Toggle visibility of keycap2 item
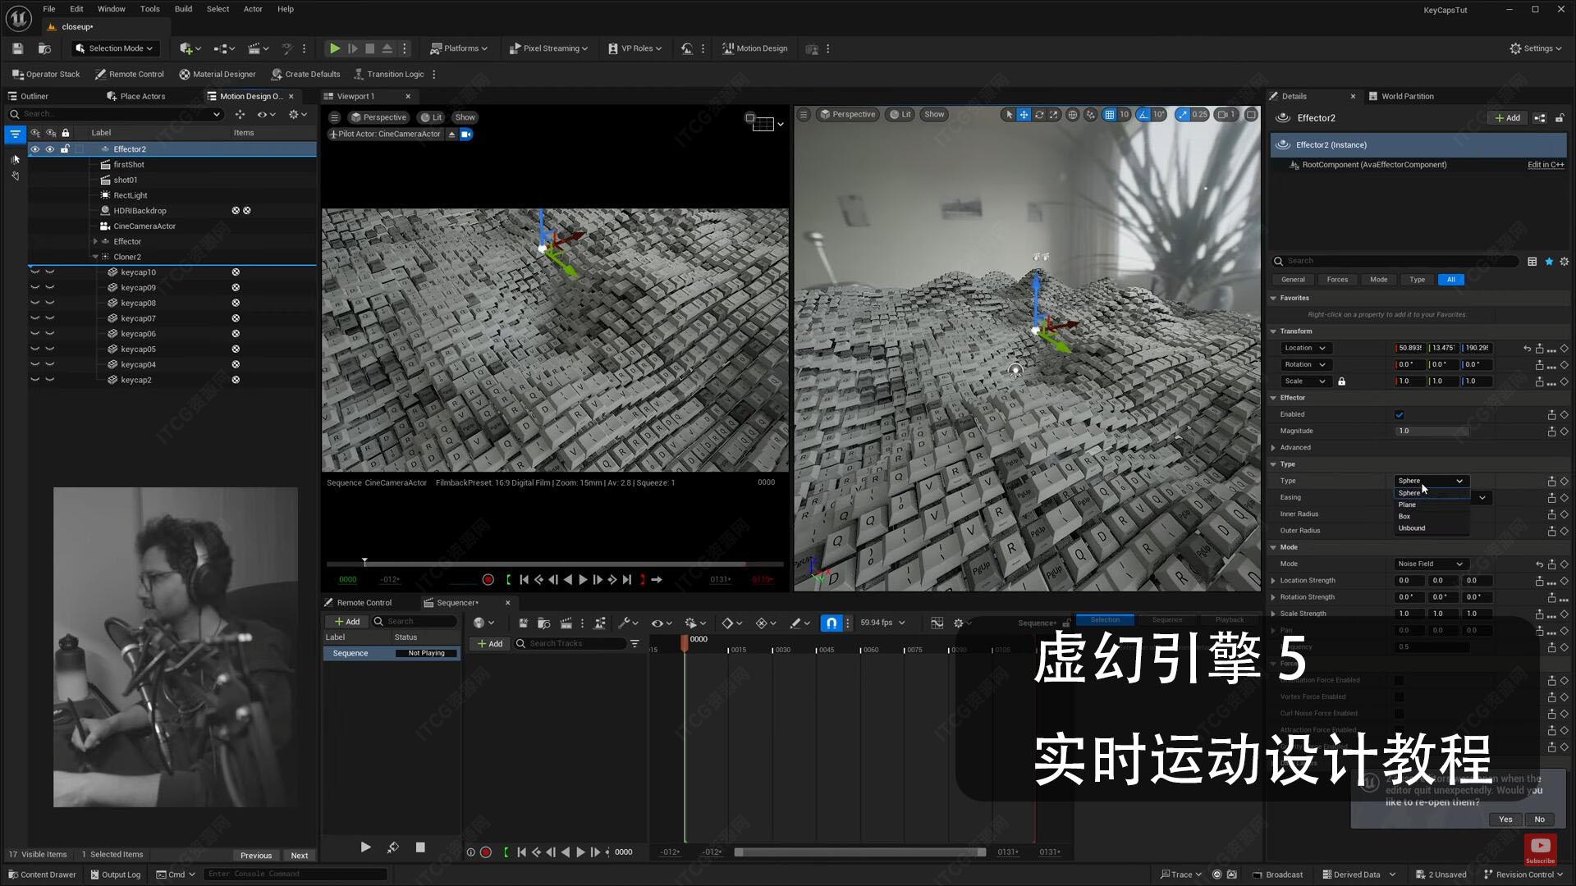Screen dimensions: 1576x886 pyautogui.click(x=34, y=380)
